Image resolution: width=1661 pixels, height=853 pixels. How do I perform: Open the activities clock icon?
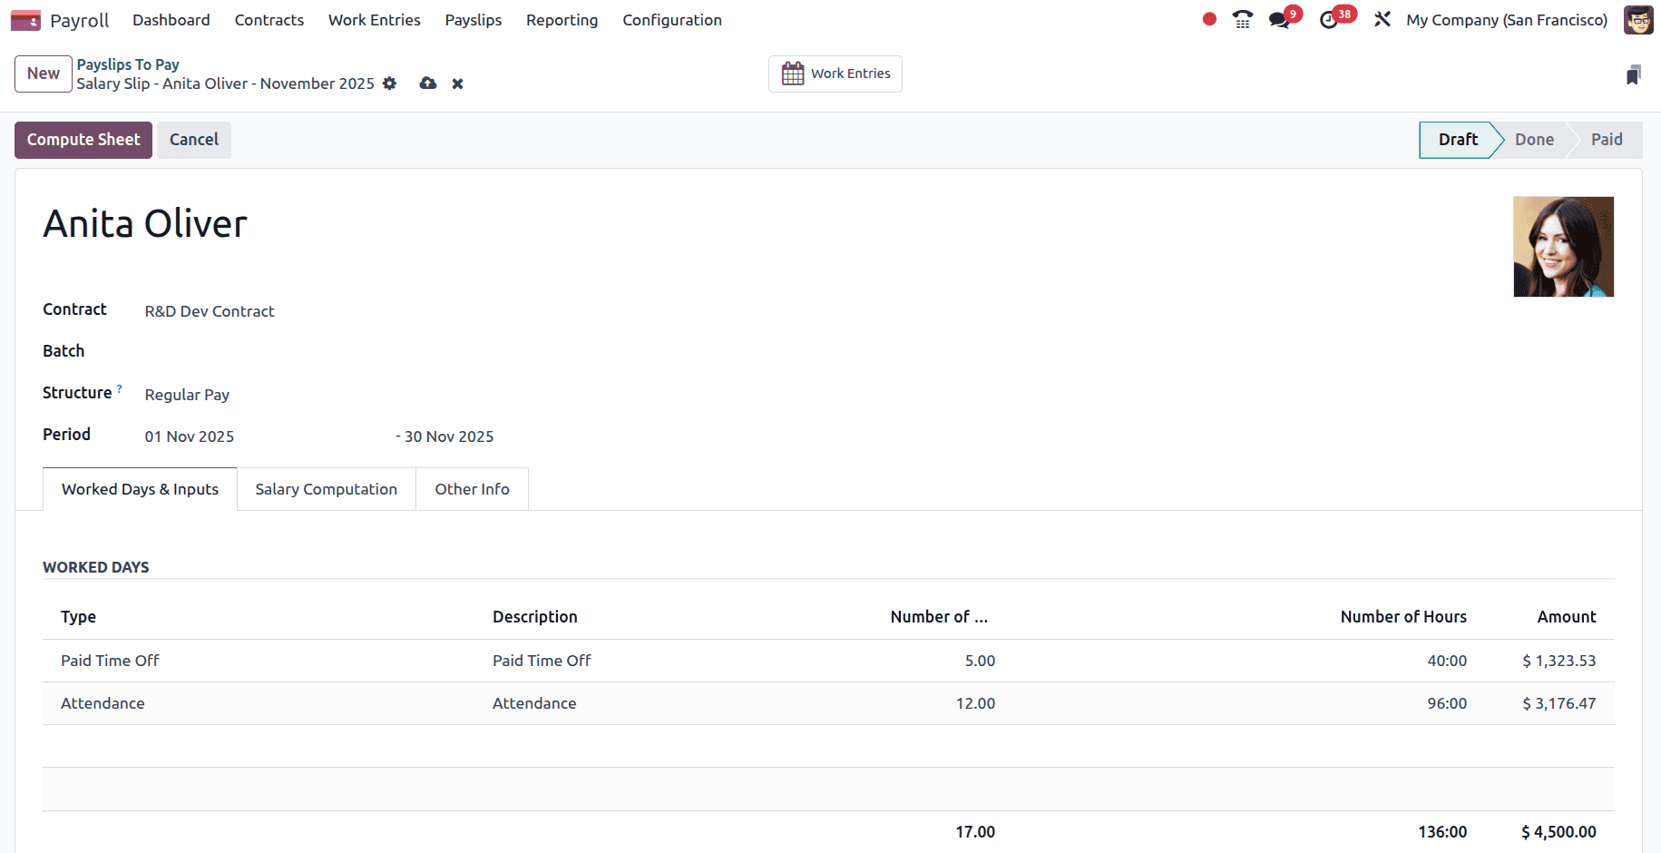[1331, 19]
